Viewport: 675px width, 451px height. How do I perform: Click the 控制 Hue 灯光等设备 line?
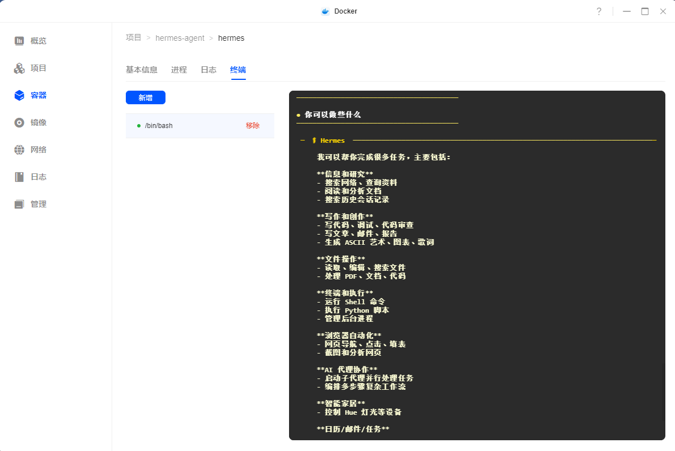coord(363,412)
